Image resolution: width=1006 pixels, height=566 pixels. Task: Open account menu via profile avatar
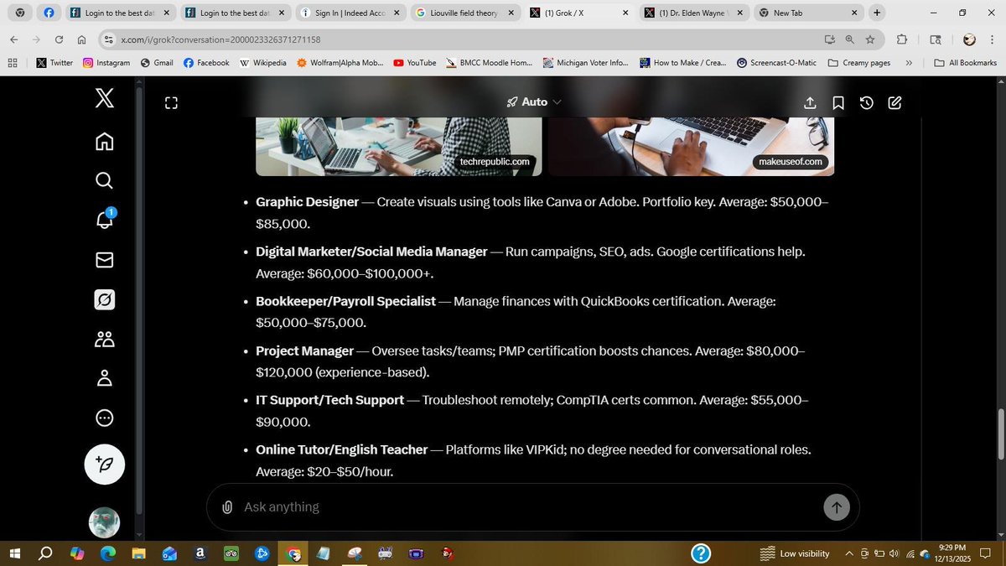pyautogui.click(x=104, y=522)
